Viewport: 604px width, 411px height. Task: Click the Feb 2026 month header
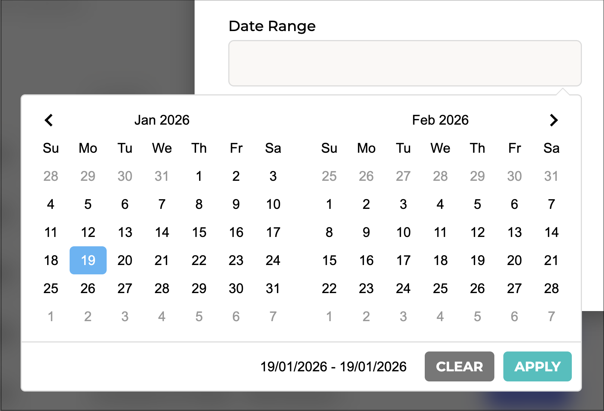tap(440, 120)
